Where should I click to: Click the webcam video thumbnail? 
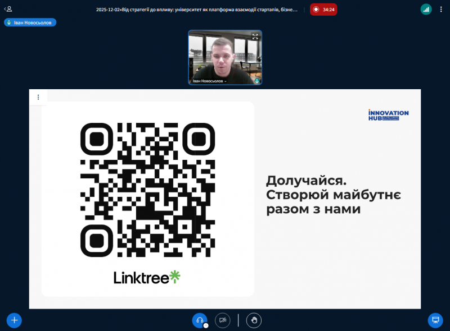(224, 57)
